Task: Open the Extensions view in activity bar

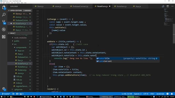Action: (4, 37)
